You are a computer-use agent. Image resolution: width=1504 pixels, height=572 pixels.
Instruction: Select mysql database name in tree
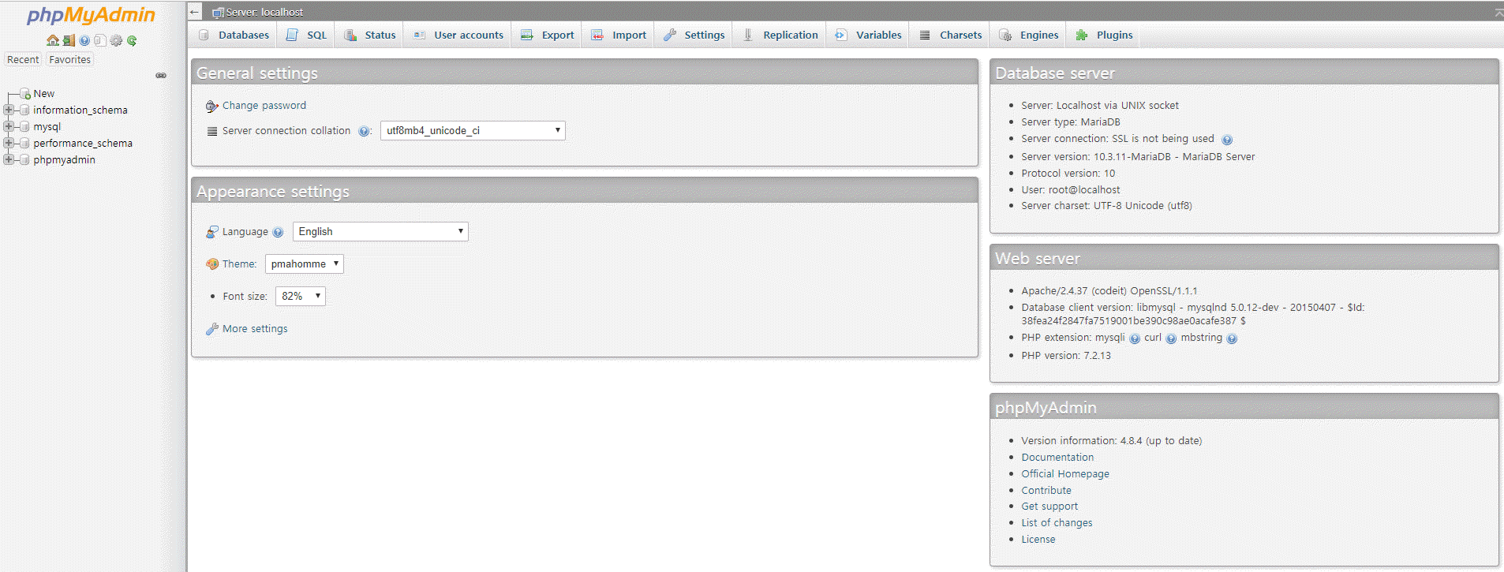click(47, 127)
